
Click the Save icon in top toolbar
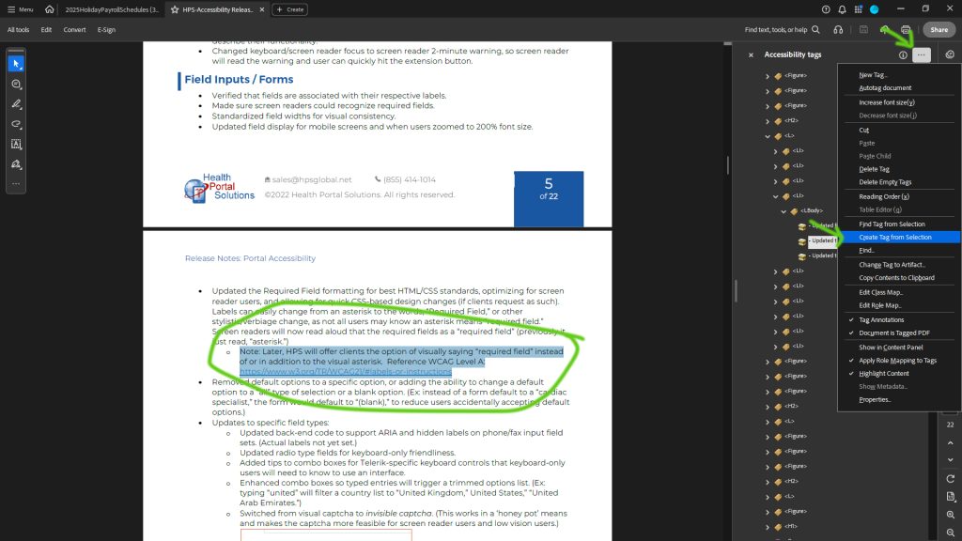coord(863,29)
